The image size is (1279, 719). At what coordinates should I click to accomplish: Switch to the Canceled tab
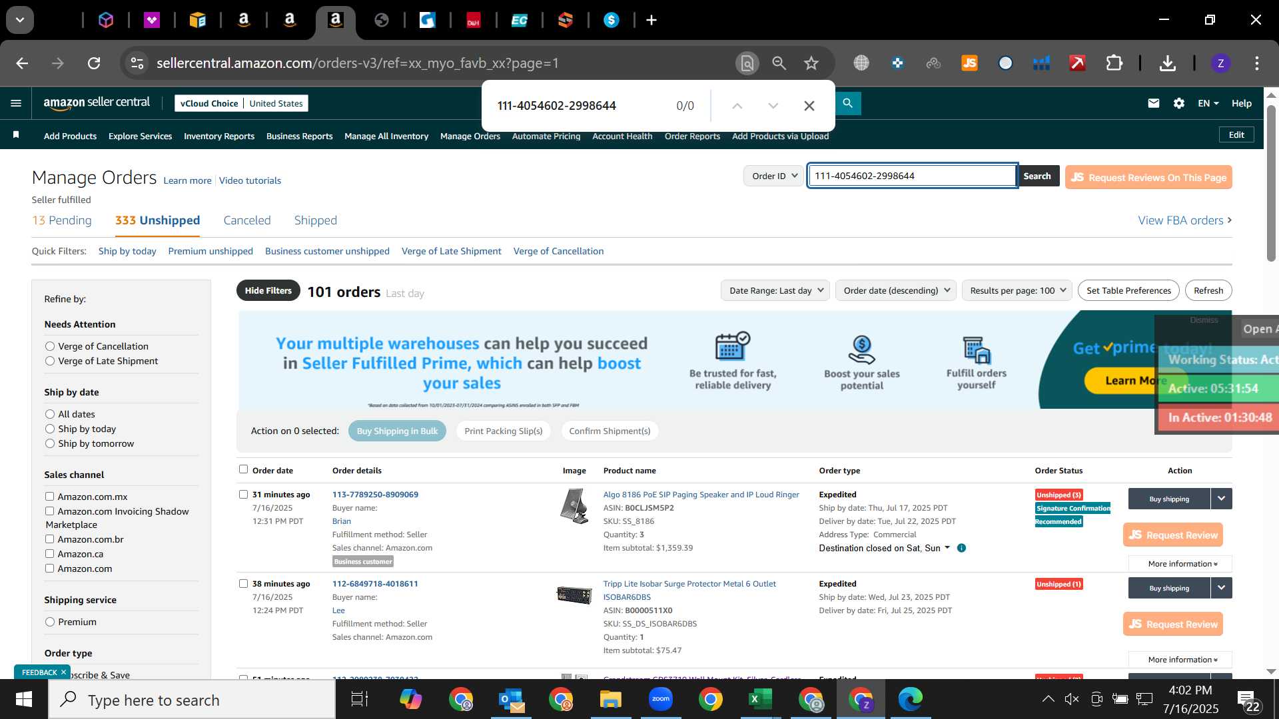point(247,220)
